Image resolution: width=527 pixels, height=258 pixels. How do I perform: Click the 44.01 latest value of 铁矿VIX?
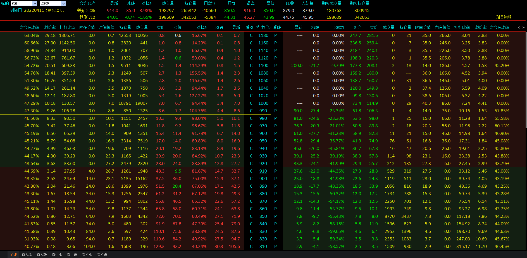coord(113,17)
